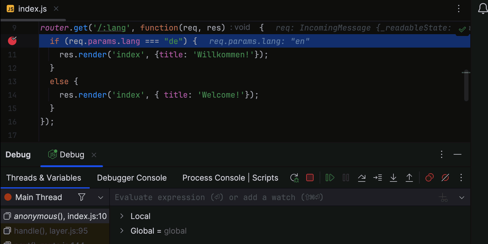Screen dimensions: 488x244
Task: Close the index.js editor tab
Action: tap(56, 9)
